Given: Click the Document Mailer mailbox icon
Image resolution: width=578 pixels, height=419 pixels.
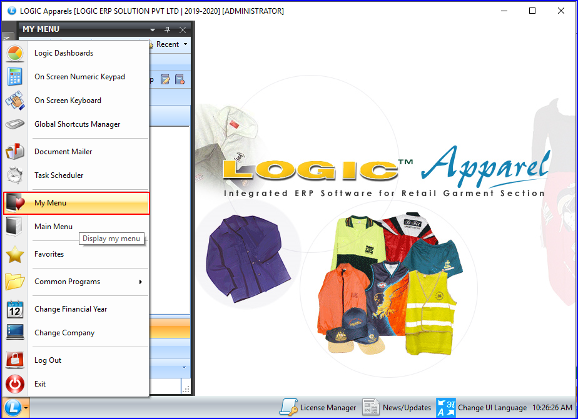Looking at the screenshot, I should pos(15,152).
